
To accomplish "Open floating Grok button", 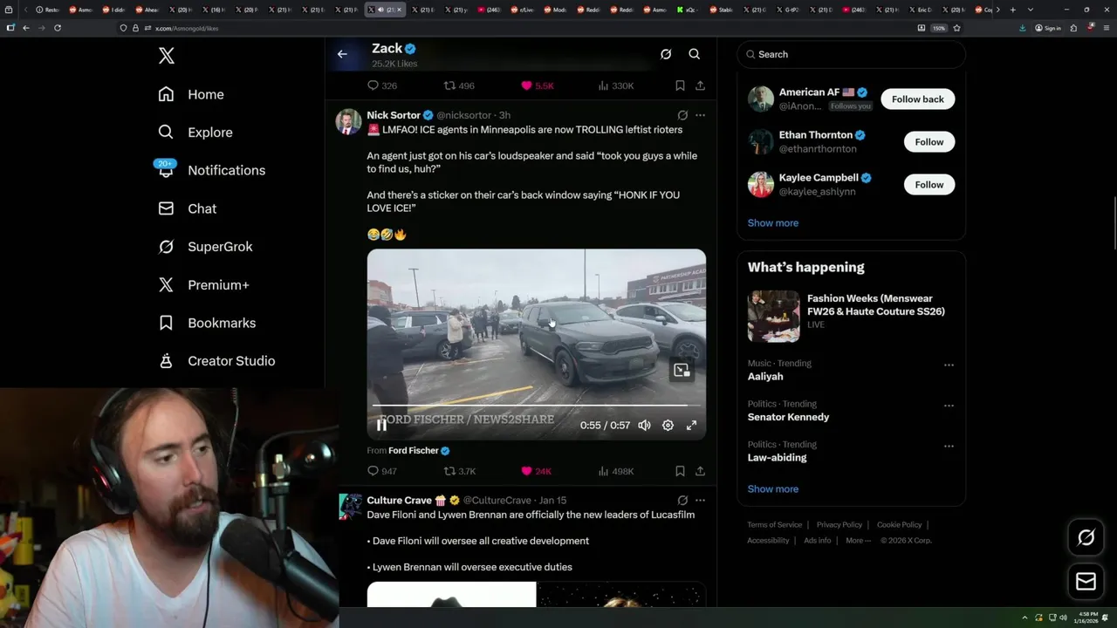I will click(x=1086, y=538).
